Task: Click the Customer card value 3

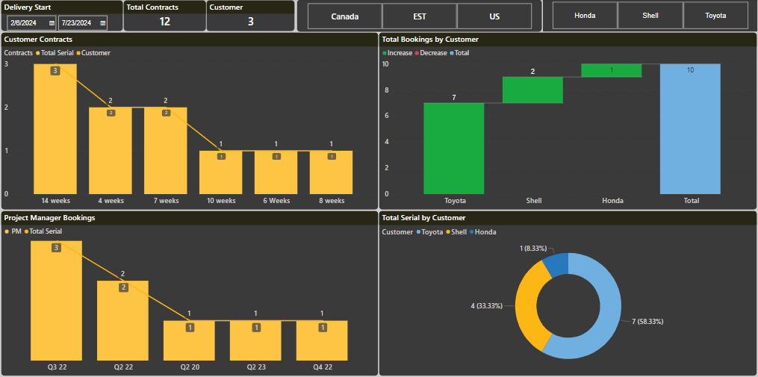Action: pyautogui.click(x=250, y=22)
